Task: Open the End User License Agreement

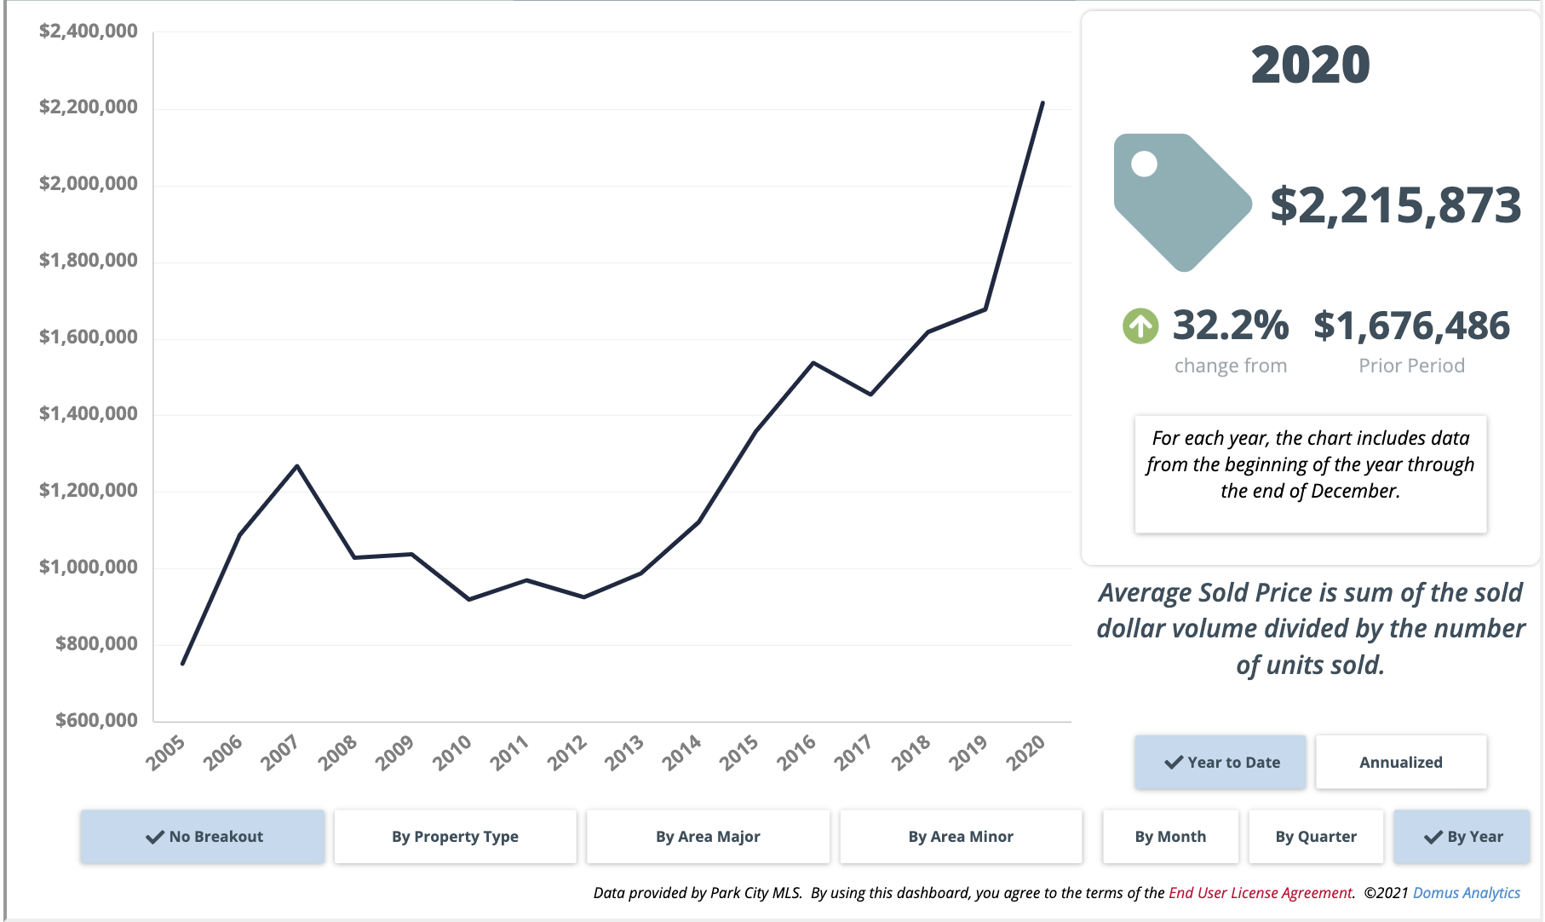Action: tap(1260, 893)
